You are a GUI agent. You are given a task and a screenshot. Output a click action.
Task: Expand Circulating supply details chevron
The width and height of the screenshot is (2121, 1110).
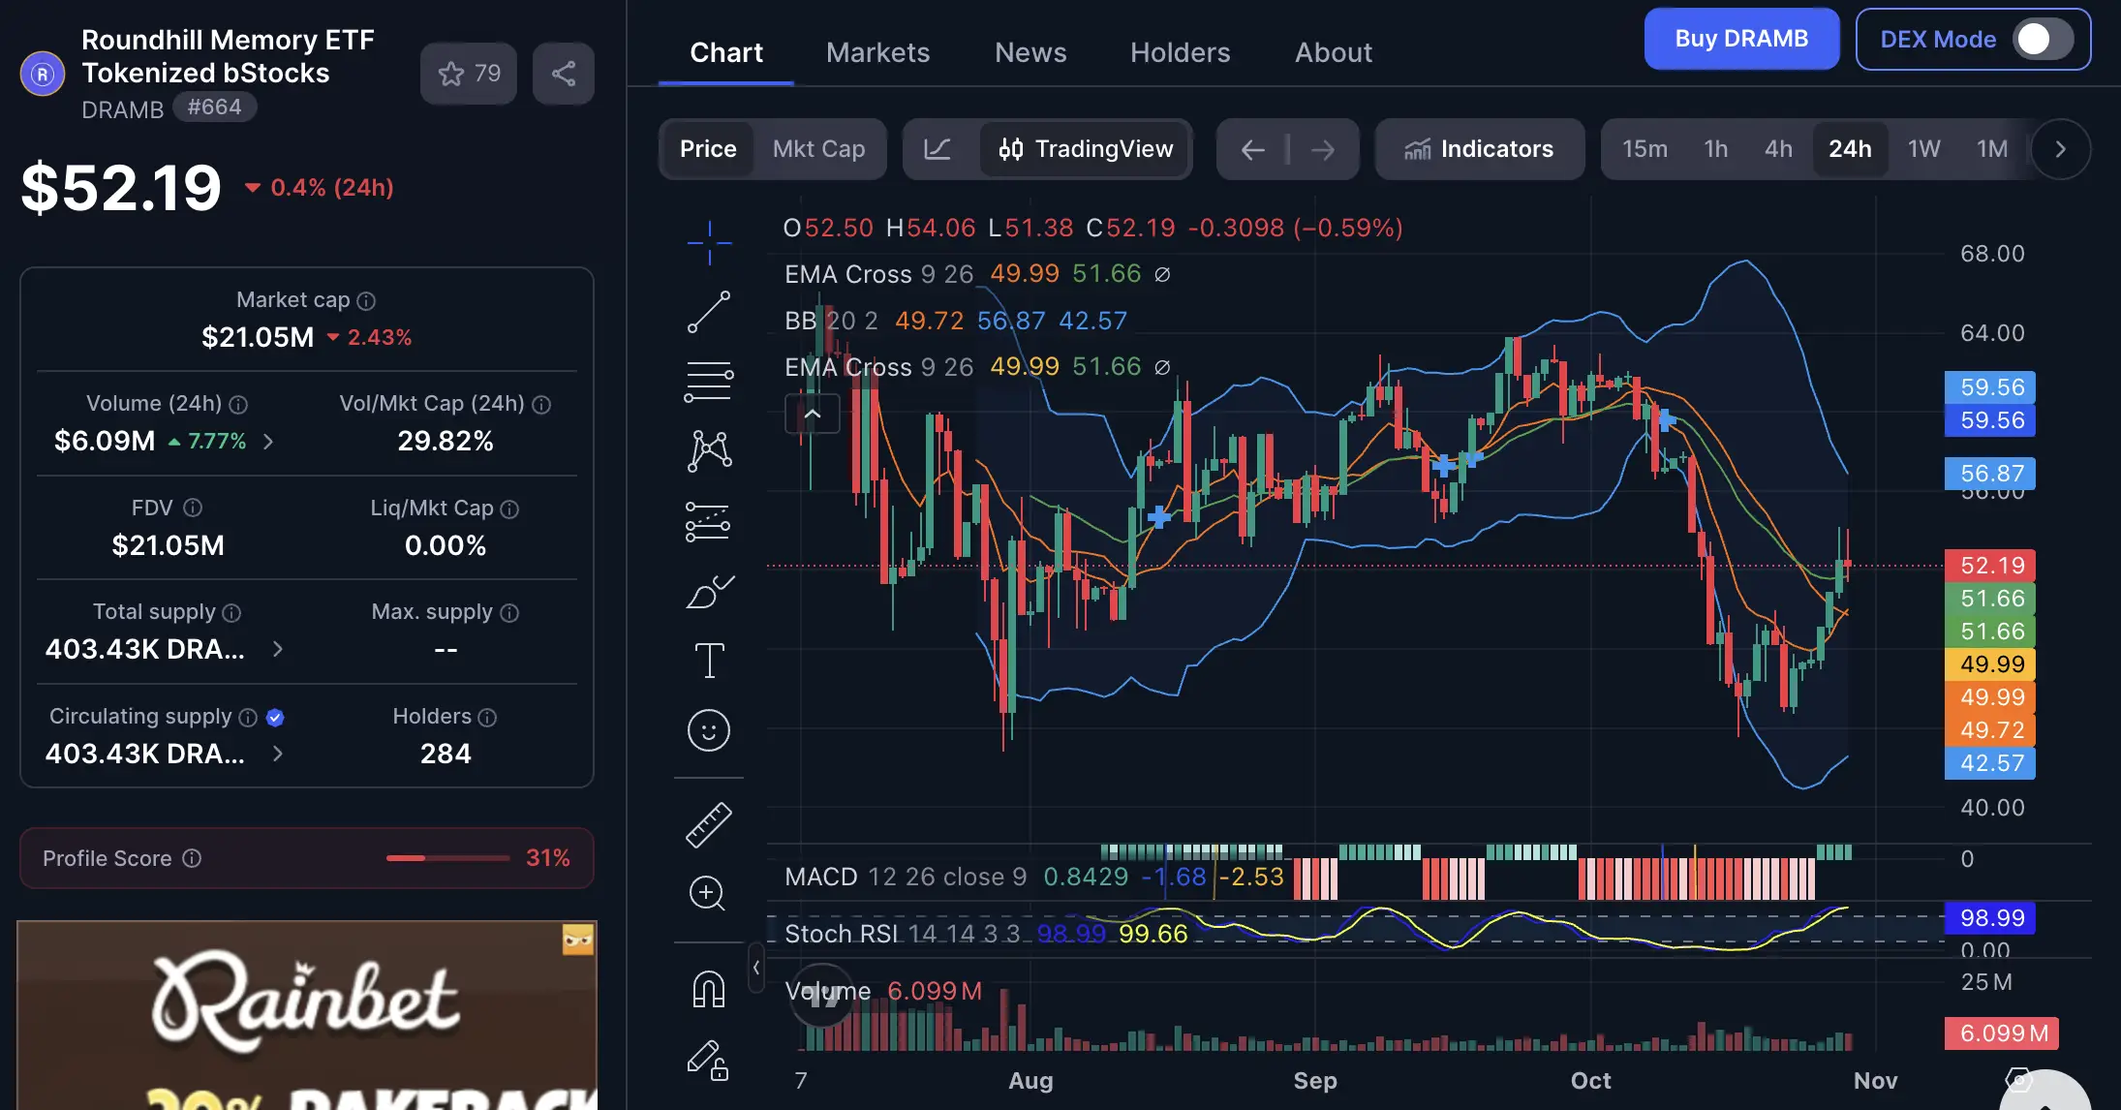coord(278,754)
